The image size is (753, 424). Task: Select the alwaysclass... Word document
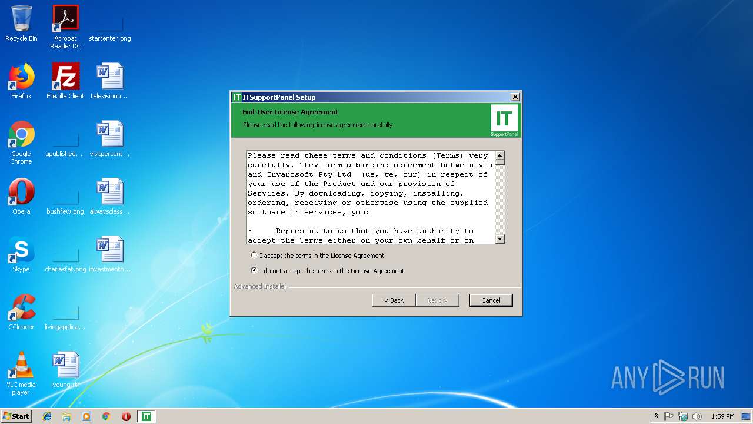point(109,197)
